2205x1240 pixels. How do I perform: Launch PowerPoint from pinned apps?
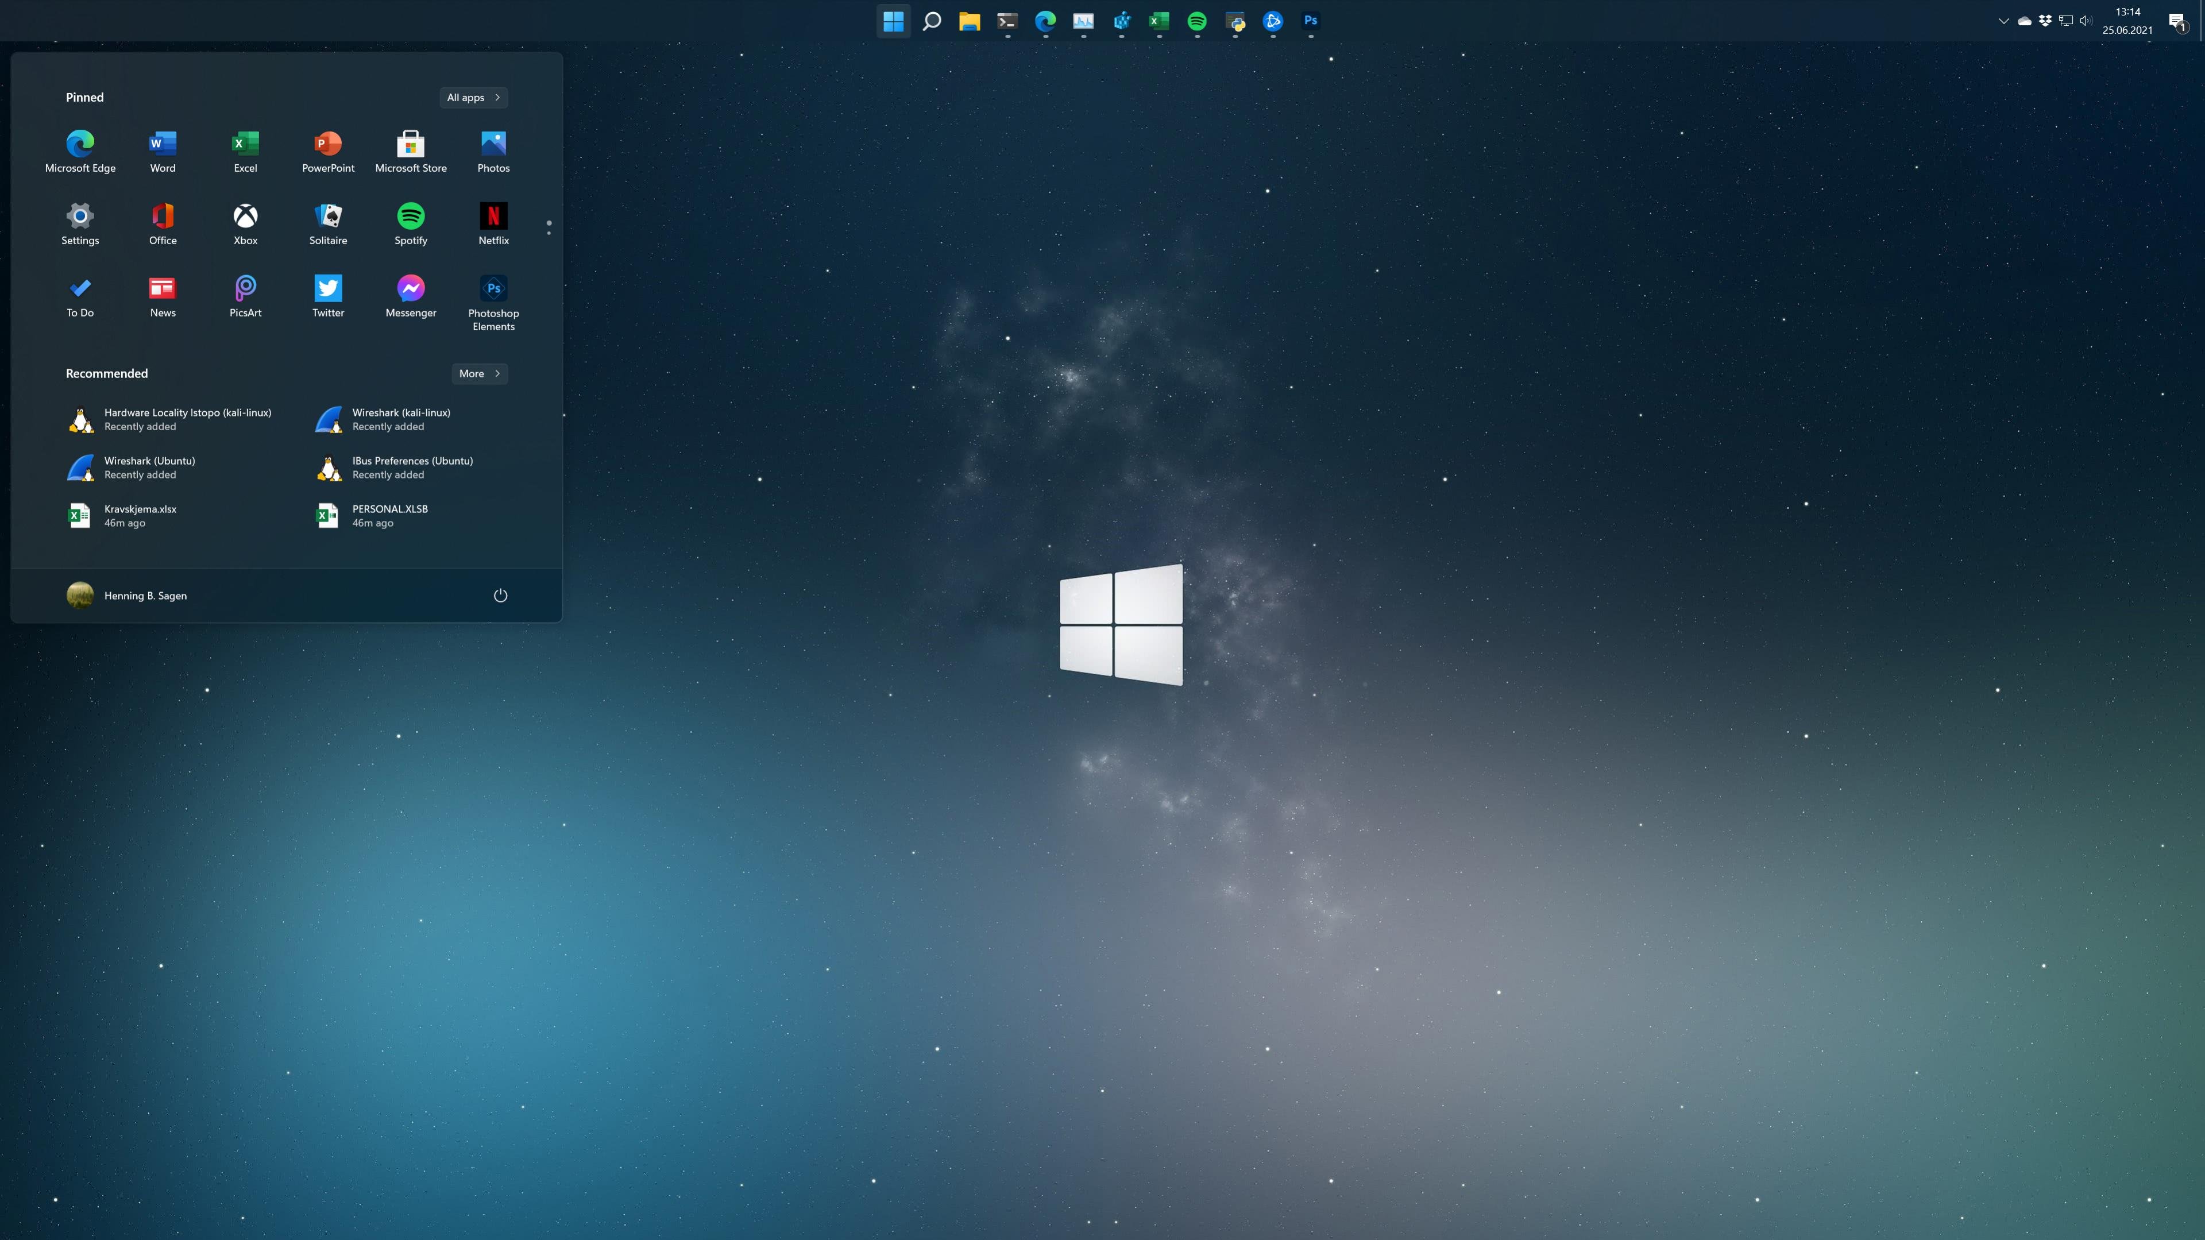(328, 152)
